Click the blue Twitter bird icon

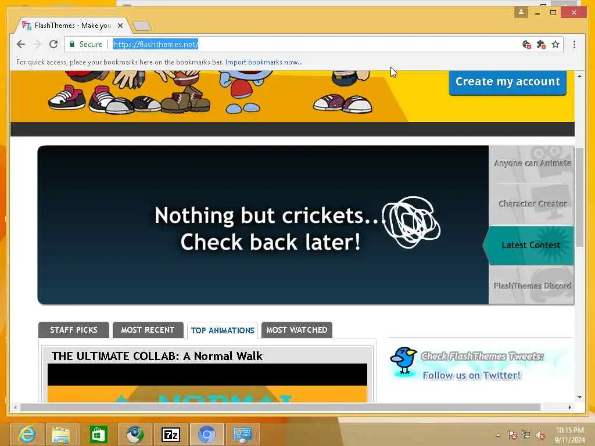click(x=404, y=361)
